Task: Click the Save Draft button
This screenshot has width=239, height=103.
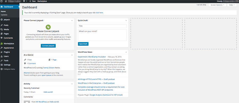Action: [x=83, y=44]
